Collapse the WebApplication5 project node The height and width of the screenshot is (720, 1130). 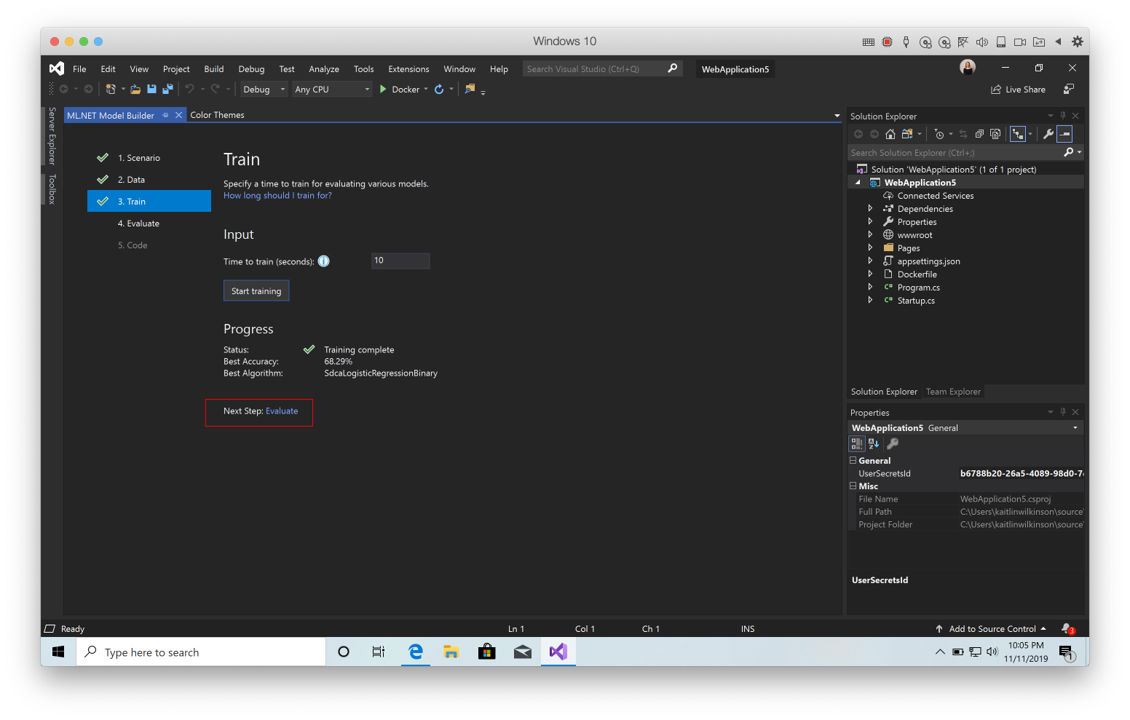click(857, 181)
